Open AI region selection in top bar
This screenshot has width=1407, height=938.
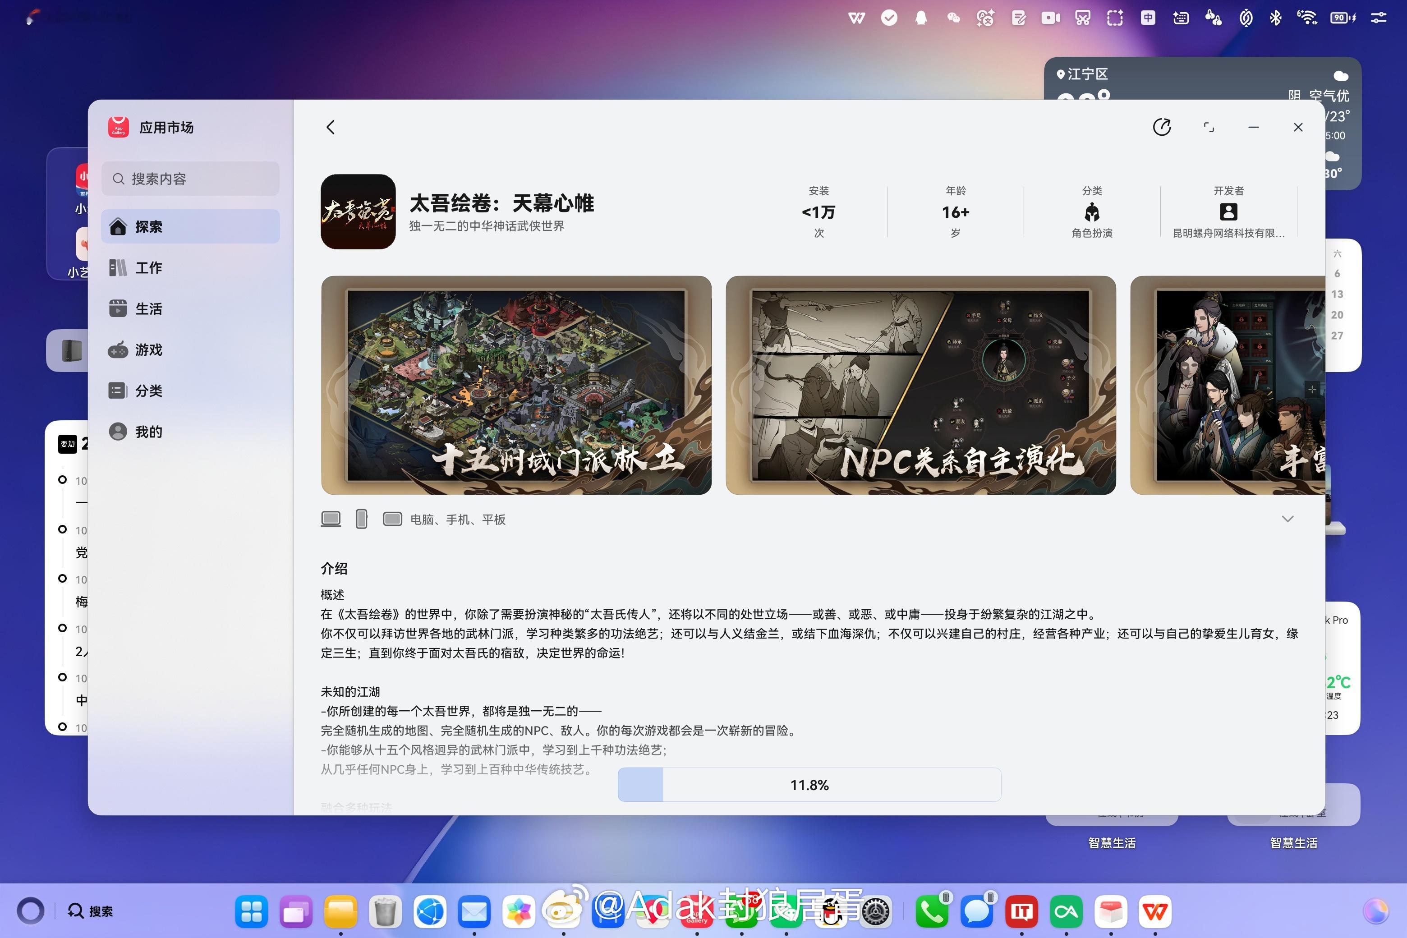[x=1115, y=18]
